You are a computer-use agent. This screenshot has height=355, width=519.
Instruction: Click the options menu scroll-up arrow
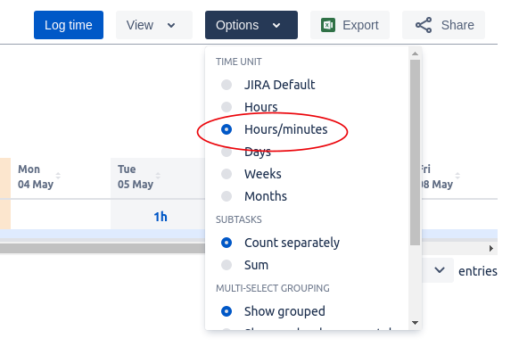click(415, 54)
